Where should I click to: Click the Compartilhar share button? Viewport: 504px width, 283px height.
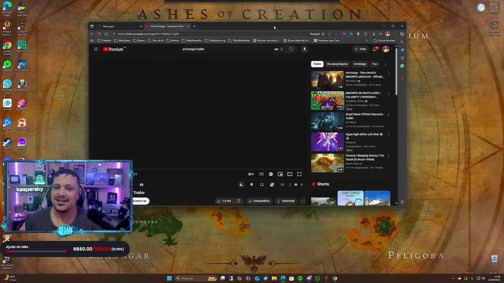click(x=259, y=201)
